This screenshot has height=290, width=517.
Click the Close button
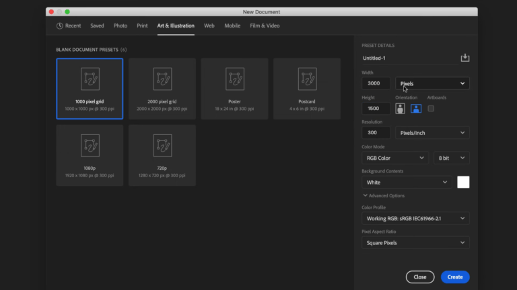pos(419,277)
